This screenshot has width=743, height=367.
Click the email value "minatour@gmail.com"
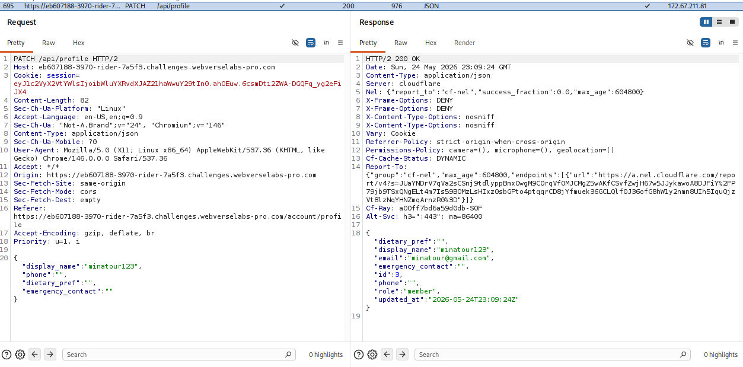pyautogui.click(x=449, y=258)
